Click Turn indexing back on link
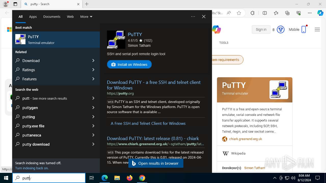 [x=32, y=168]
